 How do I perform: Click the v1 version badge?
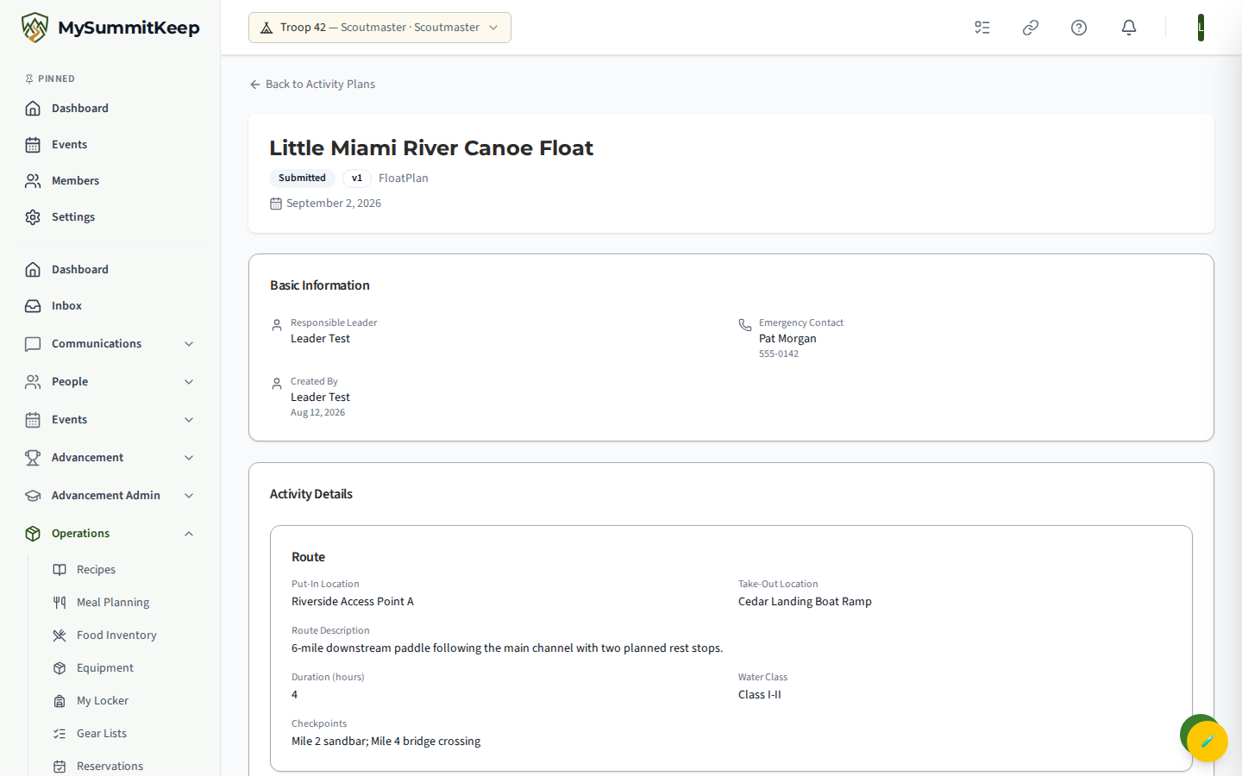click(x=357, y=178)
